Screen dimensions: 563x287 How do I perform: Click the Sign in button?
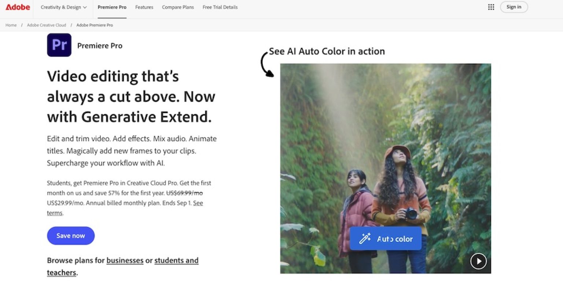click(x=514, y=7)
